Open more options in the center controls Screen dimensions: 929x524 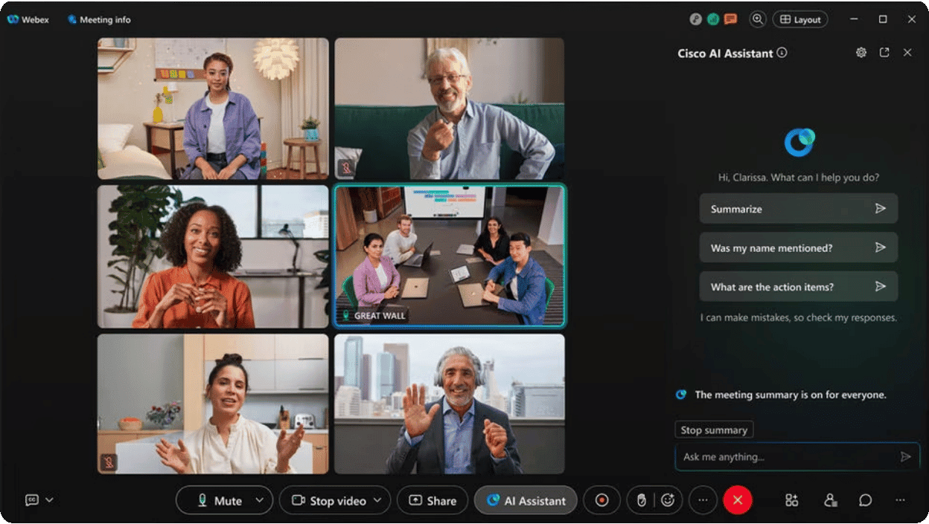(703, 500)
